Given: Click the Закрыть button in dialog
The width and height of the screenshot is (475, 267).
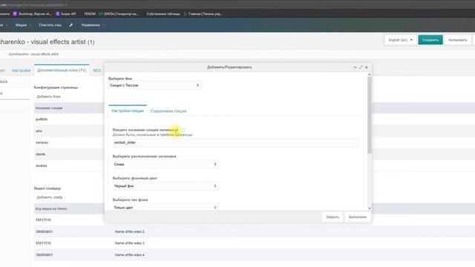Looking at the screenshot, I should pyautogui.click(x=332, y=217).
